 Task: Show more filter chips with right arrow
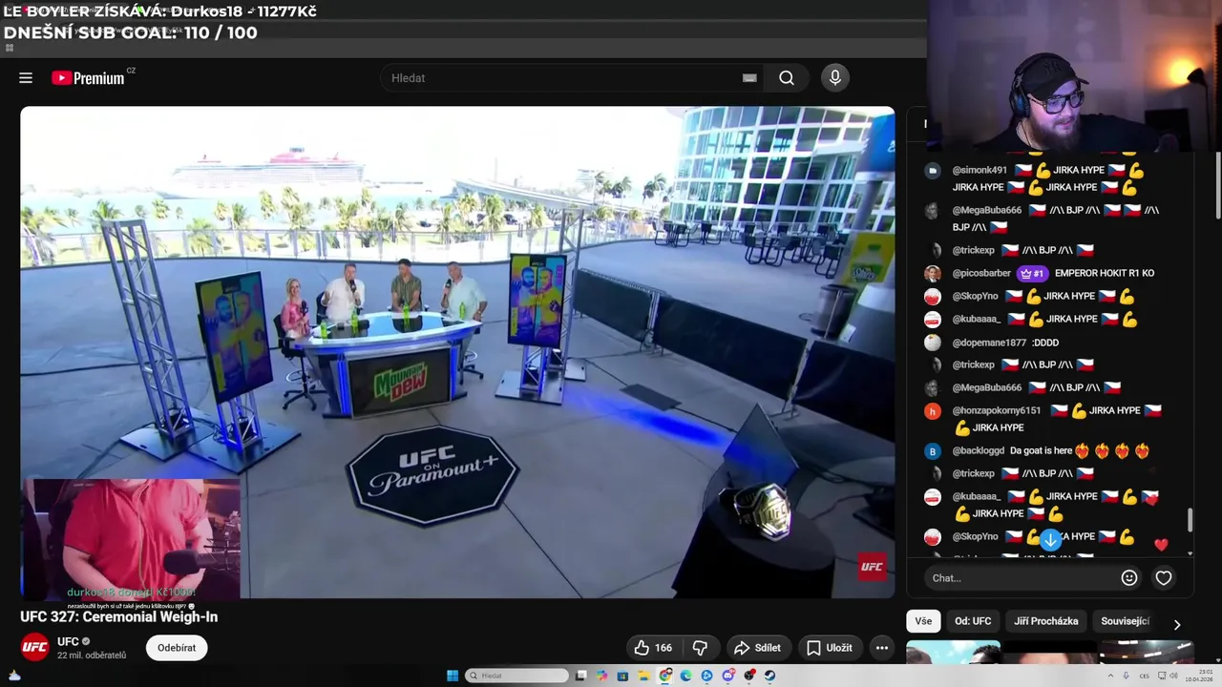click(x=1177, y=624)
